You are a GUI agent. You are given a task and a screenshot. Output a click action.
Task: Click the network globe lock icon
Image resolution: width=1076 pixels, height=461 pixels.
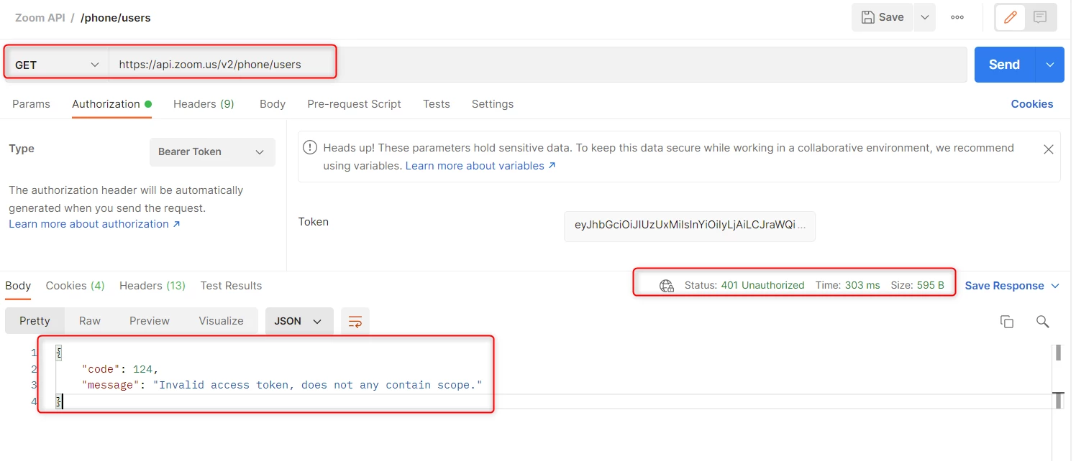coord(667,286)
